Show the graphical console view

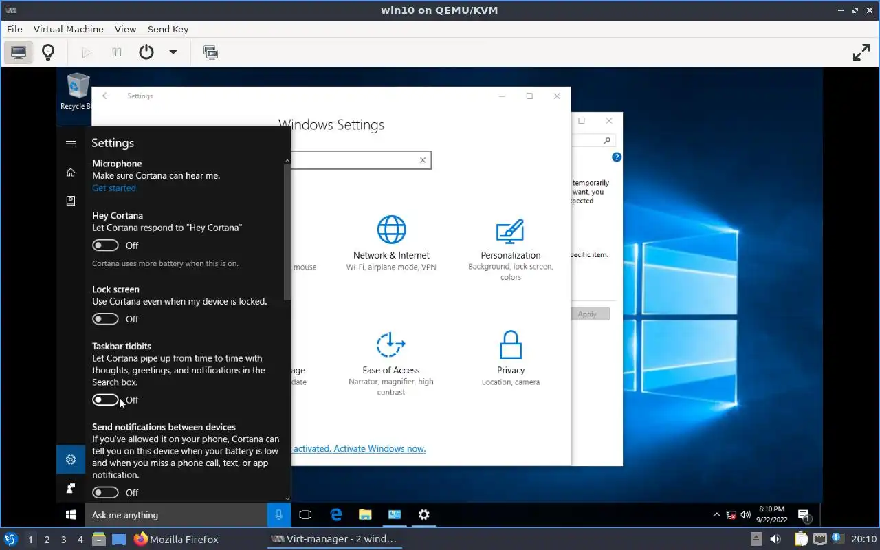coord(19,52)
